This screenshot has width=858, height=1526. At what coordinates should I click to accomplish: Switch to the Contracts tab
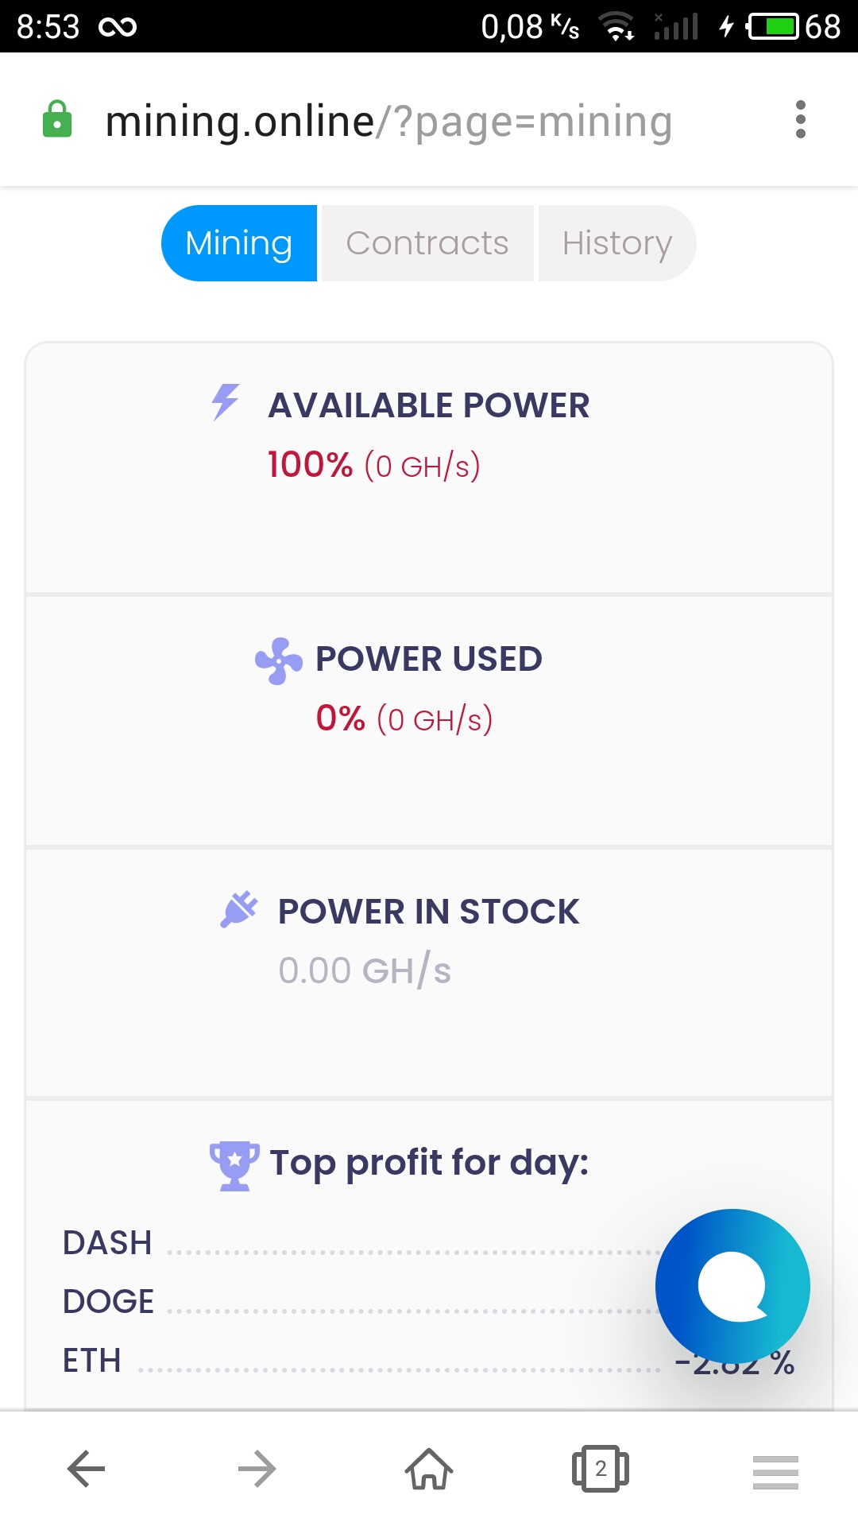pyautogui.click(x=427, y=243)
